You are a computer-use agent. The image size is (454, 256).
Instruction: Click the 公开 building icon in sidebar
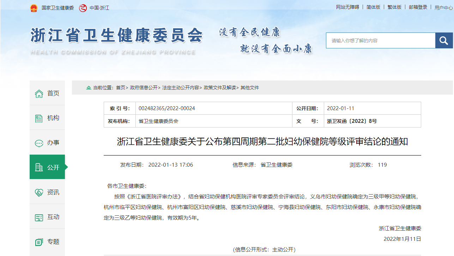(39, 168)
